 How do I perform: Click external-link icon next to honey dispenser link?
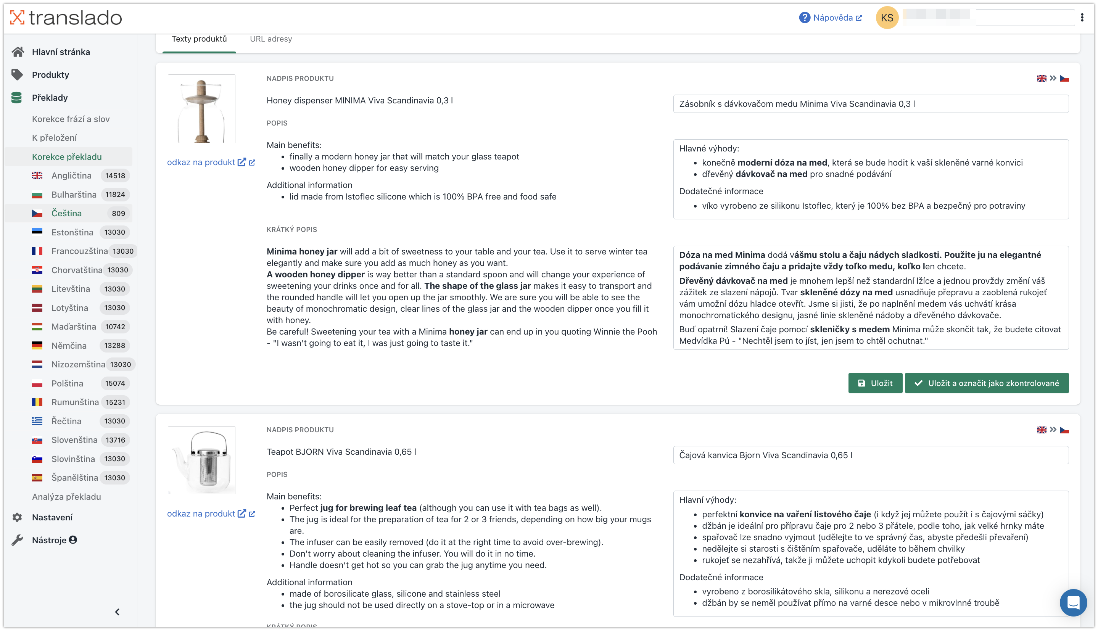(252, 163)
